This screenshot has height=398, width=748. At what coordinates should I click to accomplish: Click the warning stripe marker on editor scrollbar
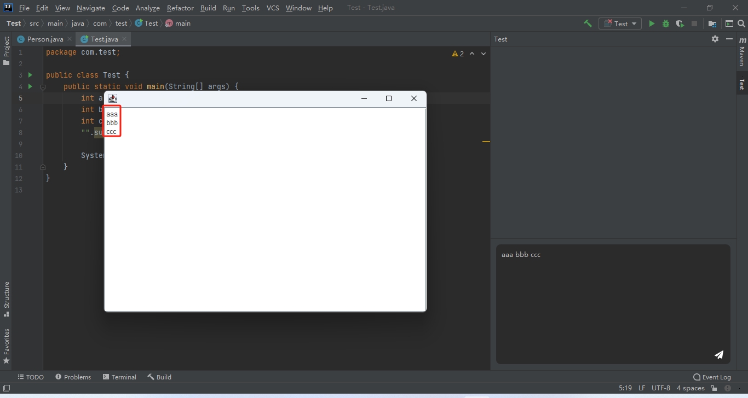486,142
